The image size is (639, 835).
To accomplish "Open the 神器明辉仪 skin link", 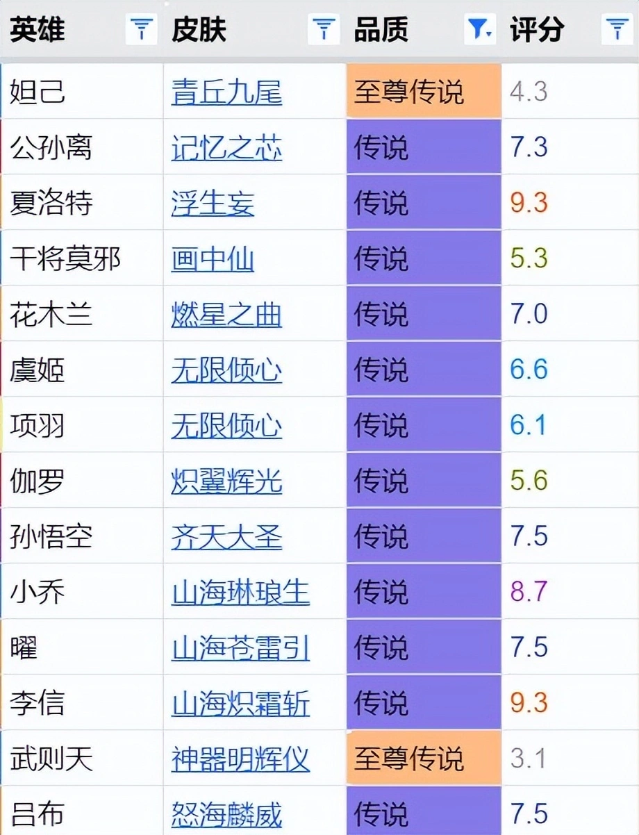I will pyautogui.click(x=240, y=759).
